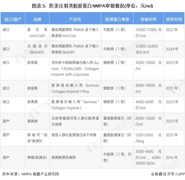Click '重组胶原蛋白（III型）' in 薇旖美 row
The width and height of the screenshot is (185, 180).
coord(117,121)
